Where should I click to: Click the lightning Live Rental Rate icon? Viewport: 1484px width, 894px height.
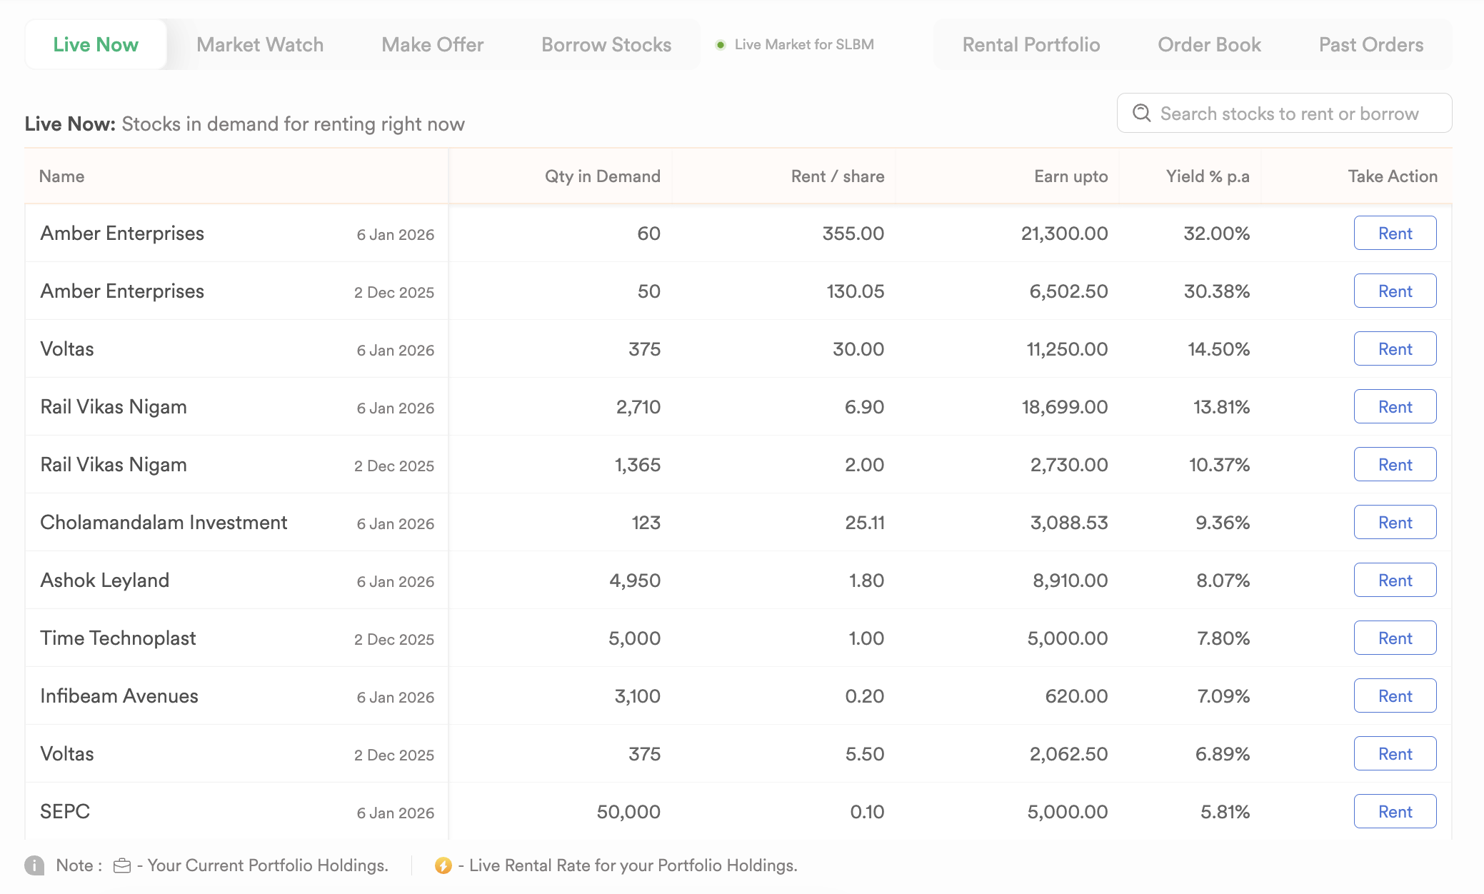443,865
